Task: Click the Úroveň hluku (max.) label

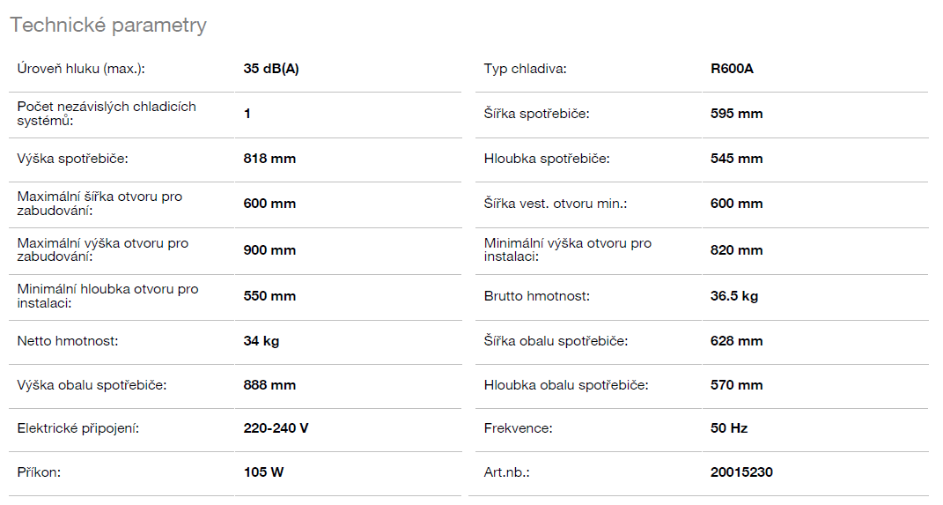Action: [x=81, y=69]
